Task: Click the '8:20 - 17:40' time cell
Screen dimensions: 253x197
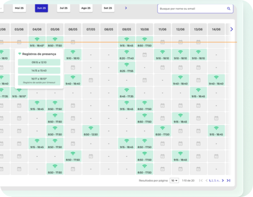Action: [x=126, y=55]
